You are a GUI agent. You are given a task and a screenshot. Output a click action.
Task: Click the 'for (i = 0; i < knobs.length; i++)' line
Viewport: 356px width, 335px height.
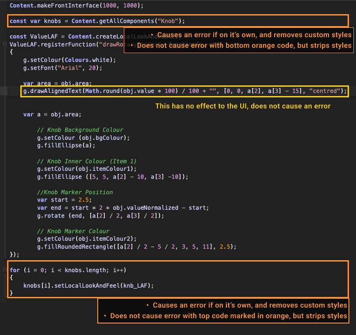click(68, 270)
